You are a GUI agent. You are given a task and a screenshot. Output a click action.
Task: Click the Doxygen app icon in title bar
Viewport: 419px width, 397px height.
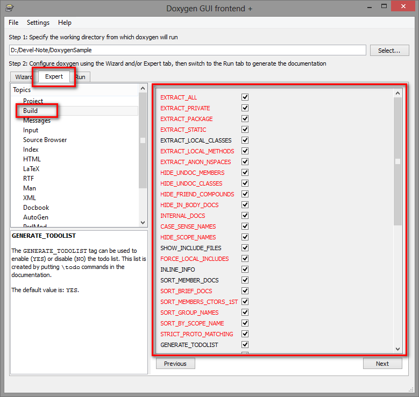(9, 8)
